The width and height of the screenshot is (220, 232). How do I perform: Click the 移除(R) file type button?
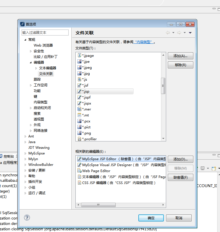click(180, 65)
